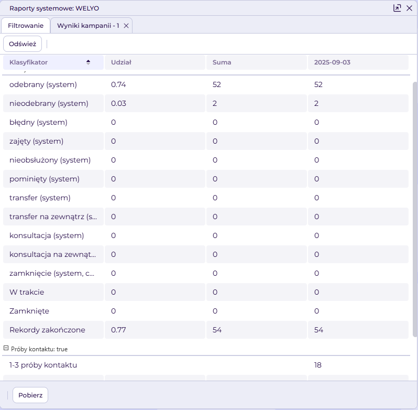Click the 2025-09-03 value 52 in odebrany row

318,84
